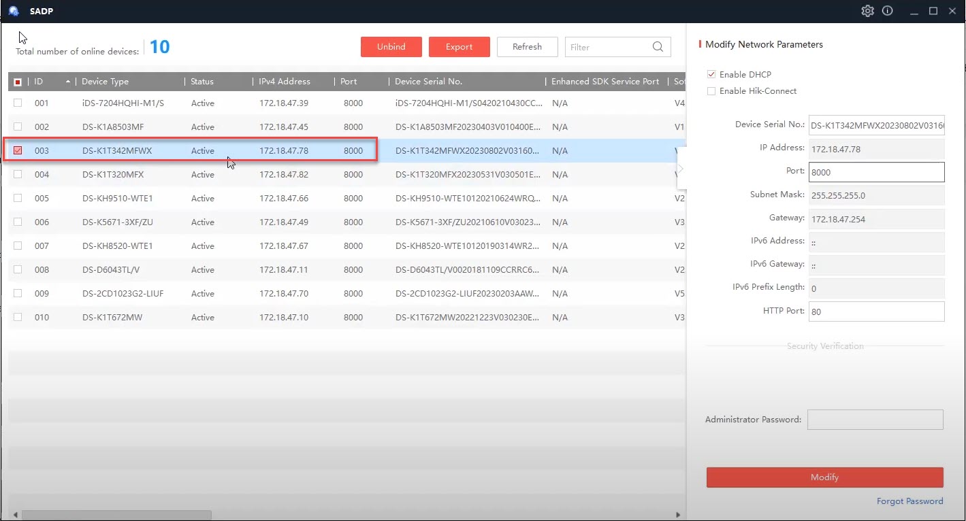Click the SADP app logo icon
The image size is (966, 521).
click(x=14, y=11)
